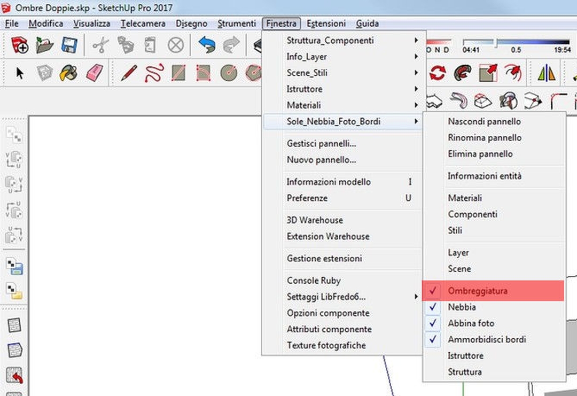Select the Rotate tool with red arrows

438,73
